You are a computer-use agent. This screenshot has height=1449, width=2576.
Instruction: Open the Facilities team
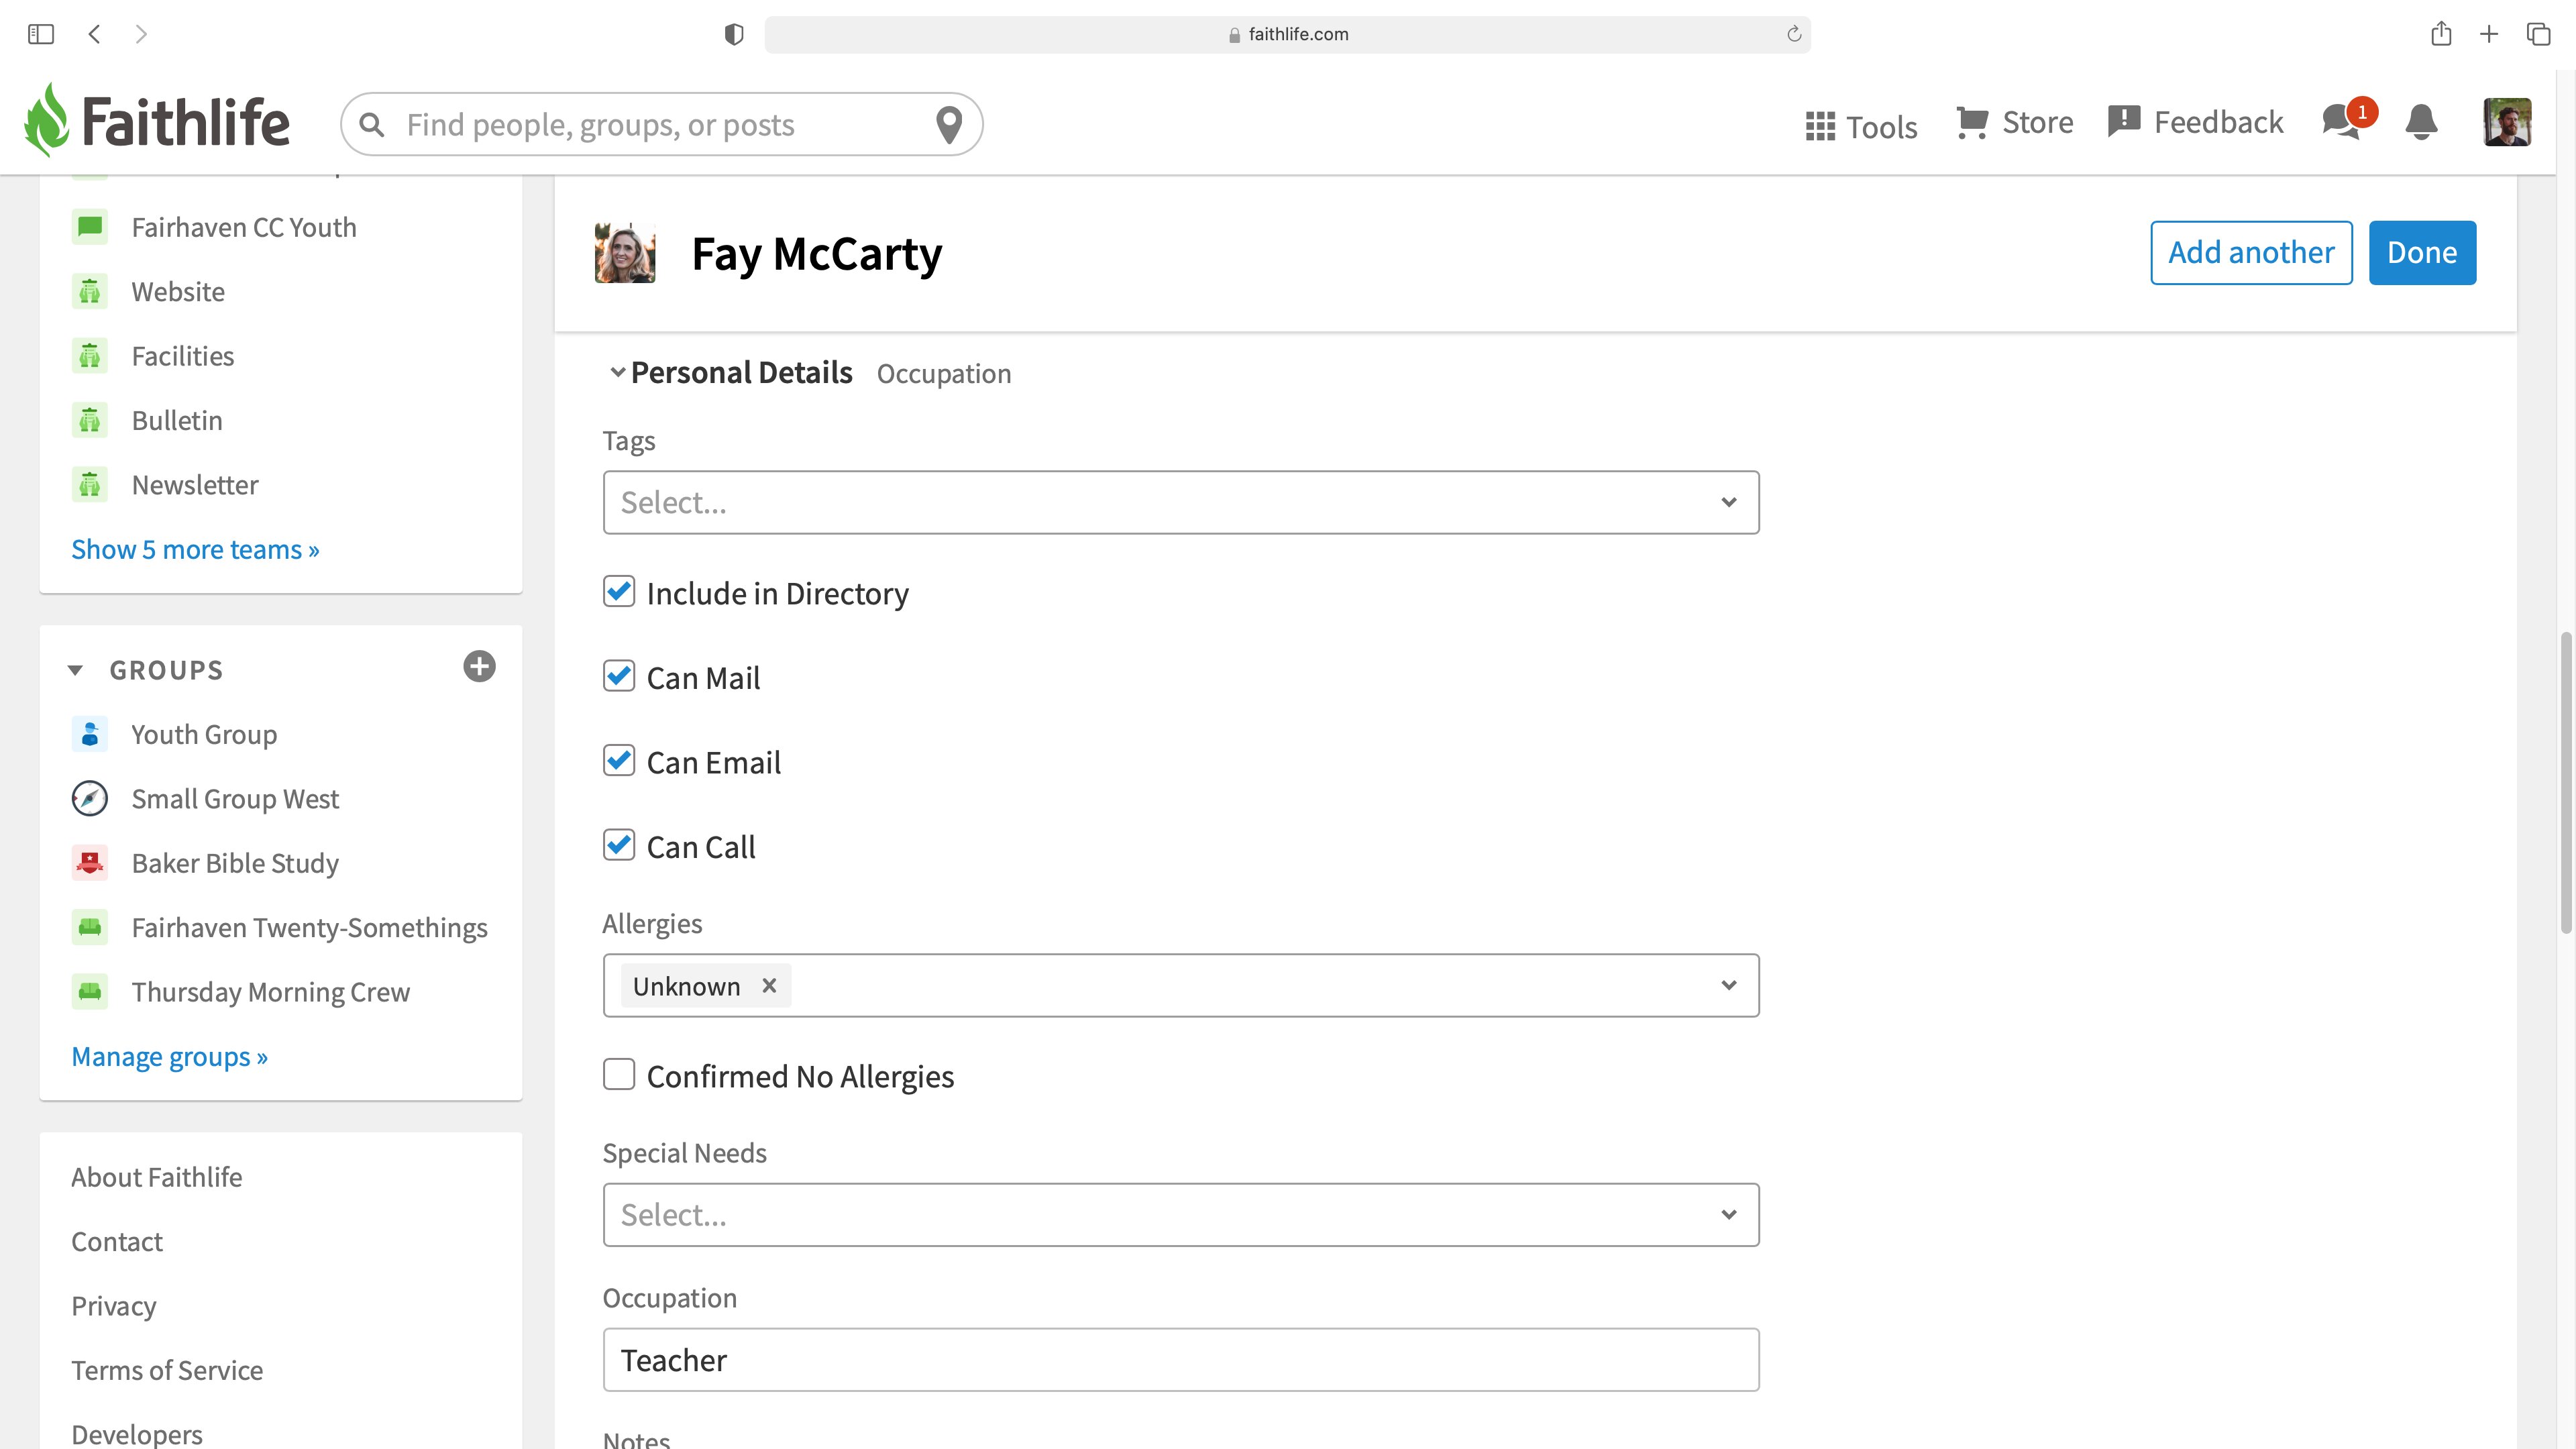click(183, 356)
